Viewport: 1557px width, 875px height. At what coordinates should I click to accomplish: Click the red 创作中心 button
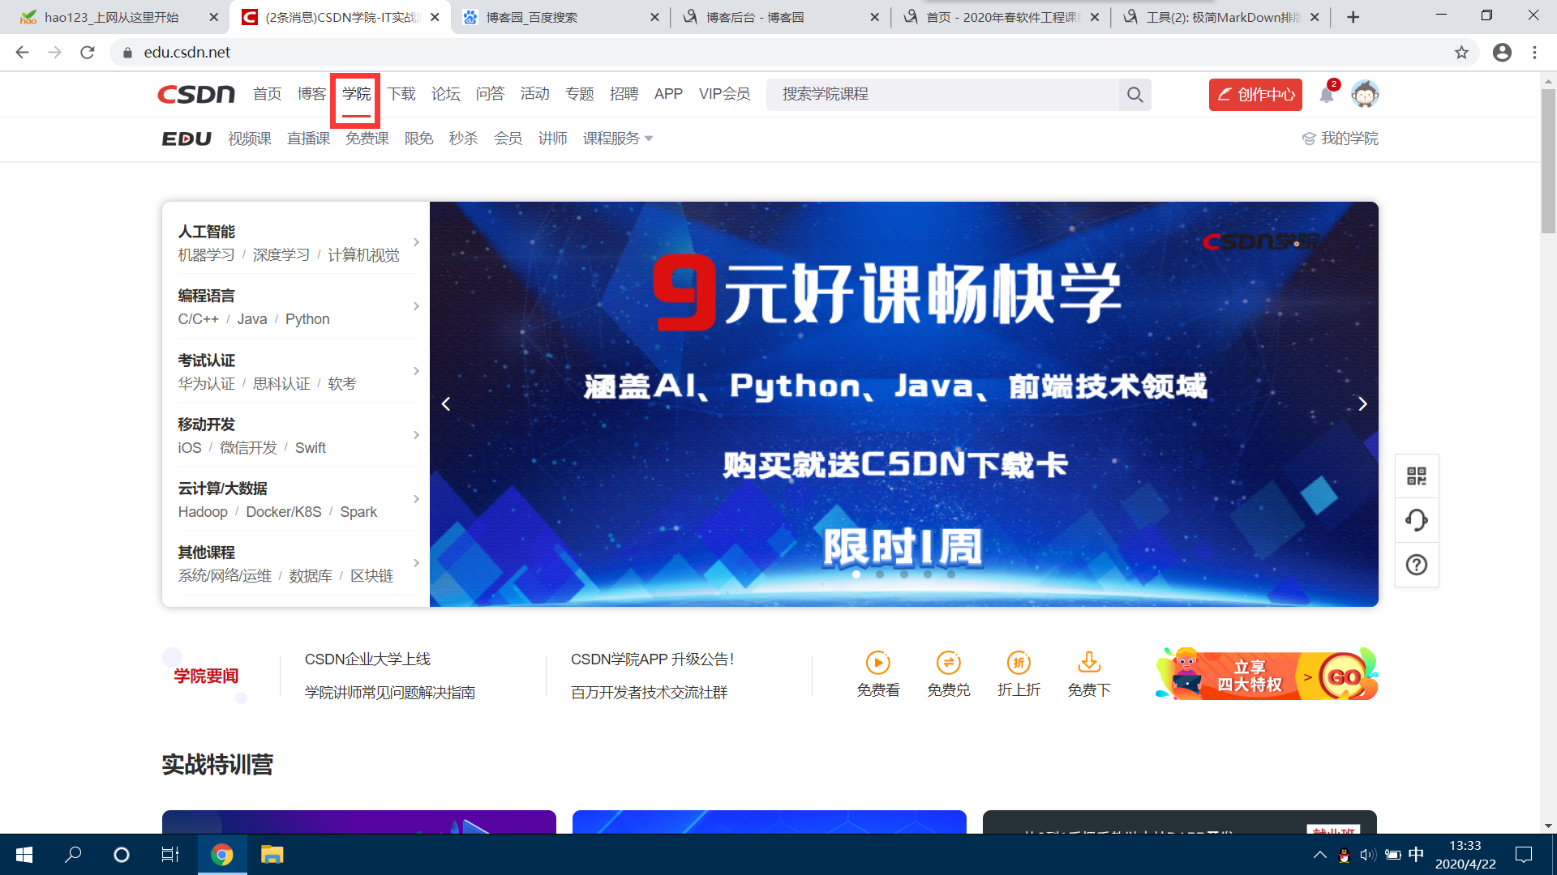point(1255,95)
